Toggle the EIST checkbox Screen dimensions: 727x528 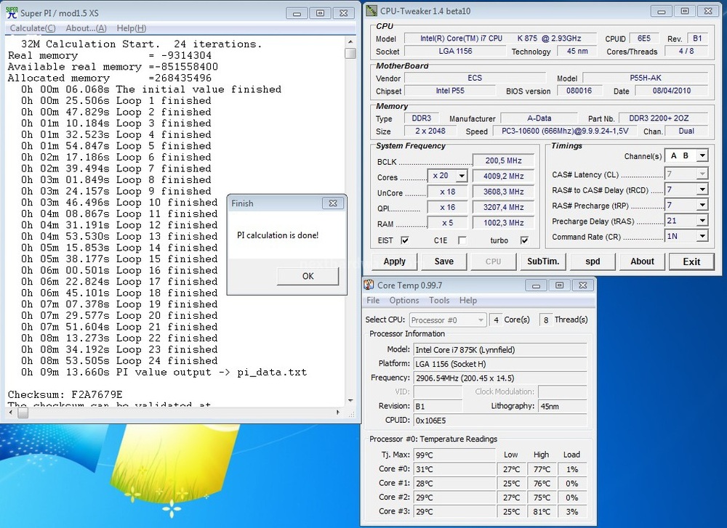click(x=405, y=240)
